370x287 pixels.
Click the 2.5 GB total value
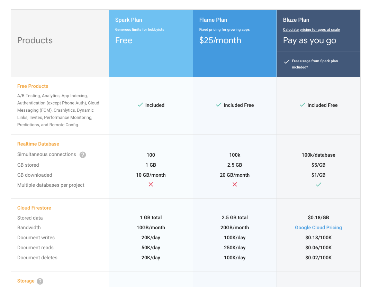tap(235, 217)
